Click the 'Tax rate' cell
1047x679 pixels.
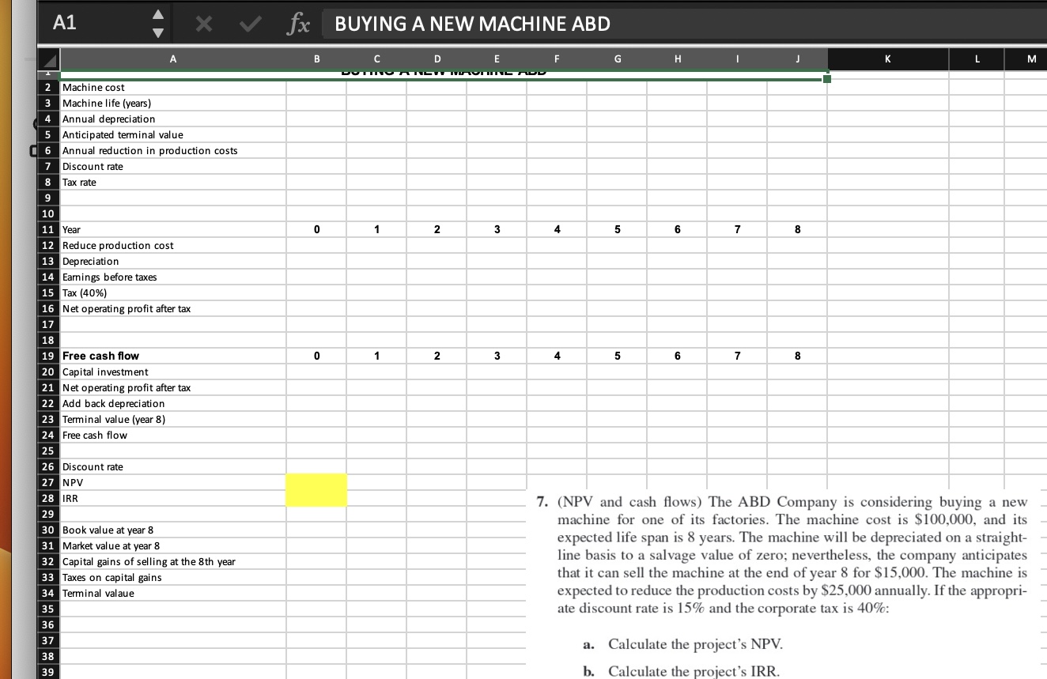click(x=172, y=182)
